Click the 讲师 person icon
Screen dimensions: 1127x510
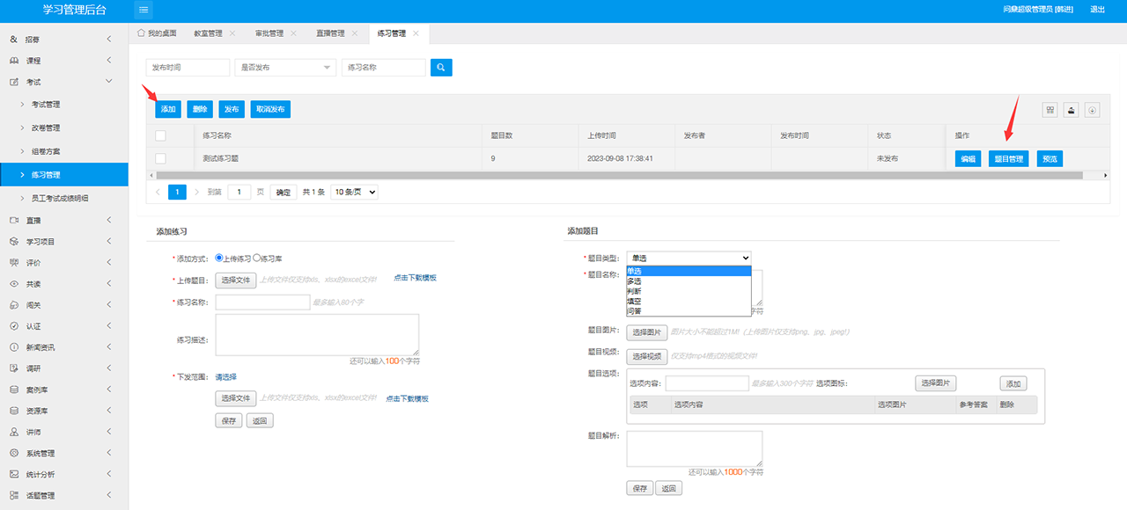point(14,432)
